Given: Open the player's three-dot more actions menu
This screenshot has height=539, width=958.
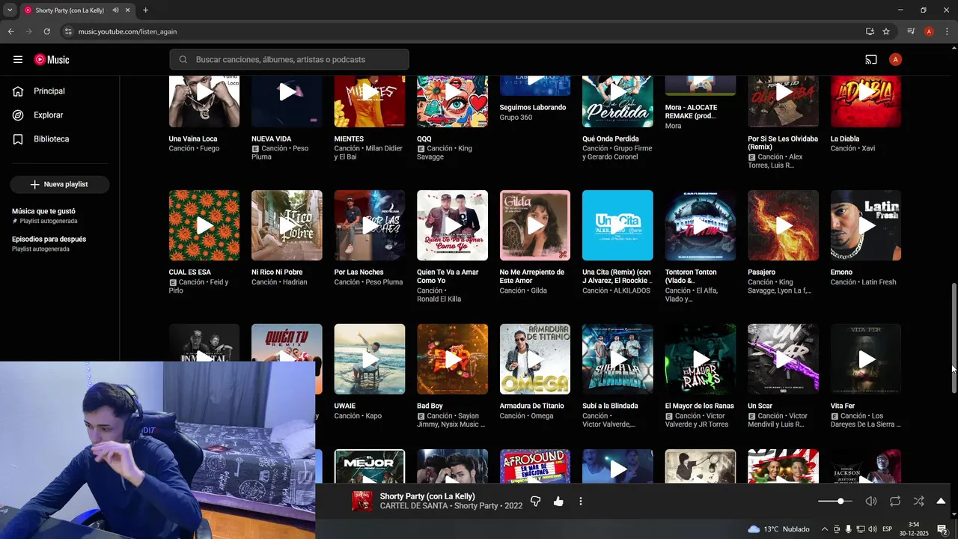Looking at the screenshot, I should 581,502.
